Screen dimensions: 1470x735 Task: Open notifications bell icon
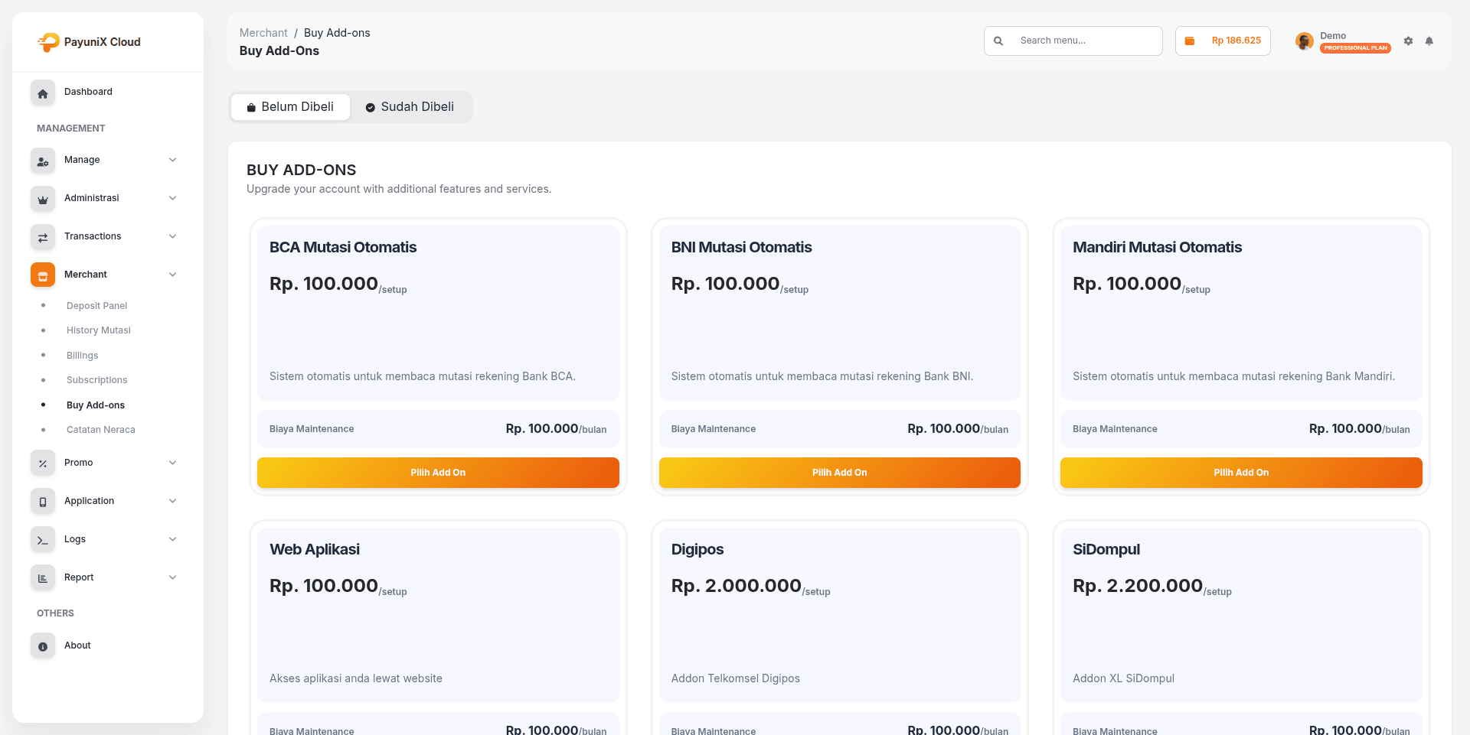pos(1429,41)
